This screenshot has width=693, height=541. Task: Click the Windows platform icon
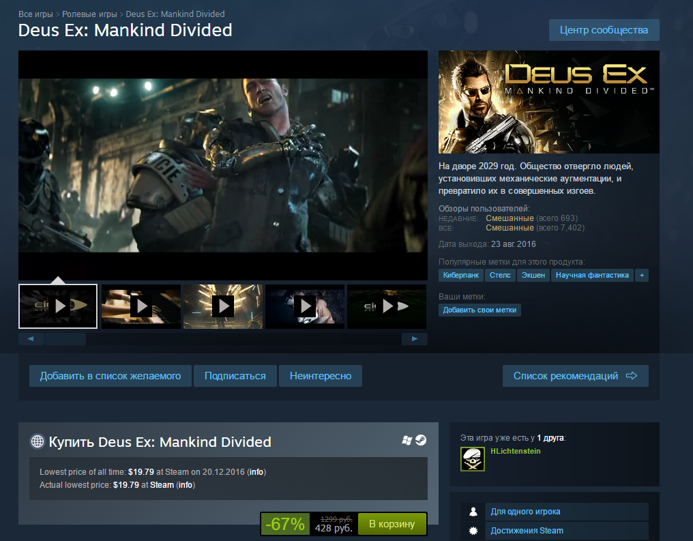tap(407, 440)
